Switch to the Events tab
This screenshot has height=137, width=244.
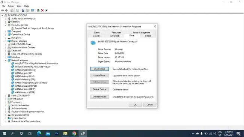(x=96, y=33)
